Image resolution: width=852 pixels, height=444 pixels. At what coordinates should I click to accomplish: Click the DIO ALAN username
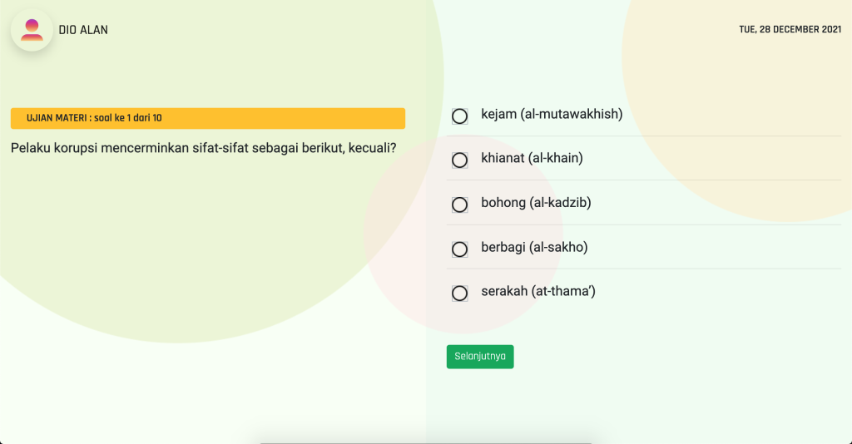[x=83, y=30]
